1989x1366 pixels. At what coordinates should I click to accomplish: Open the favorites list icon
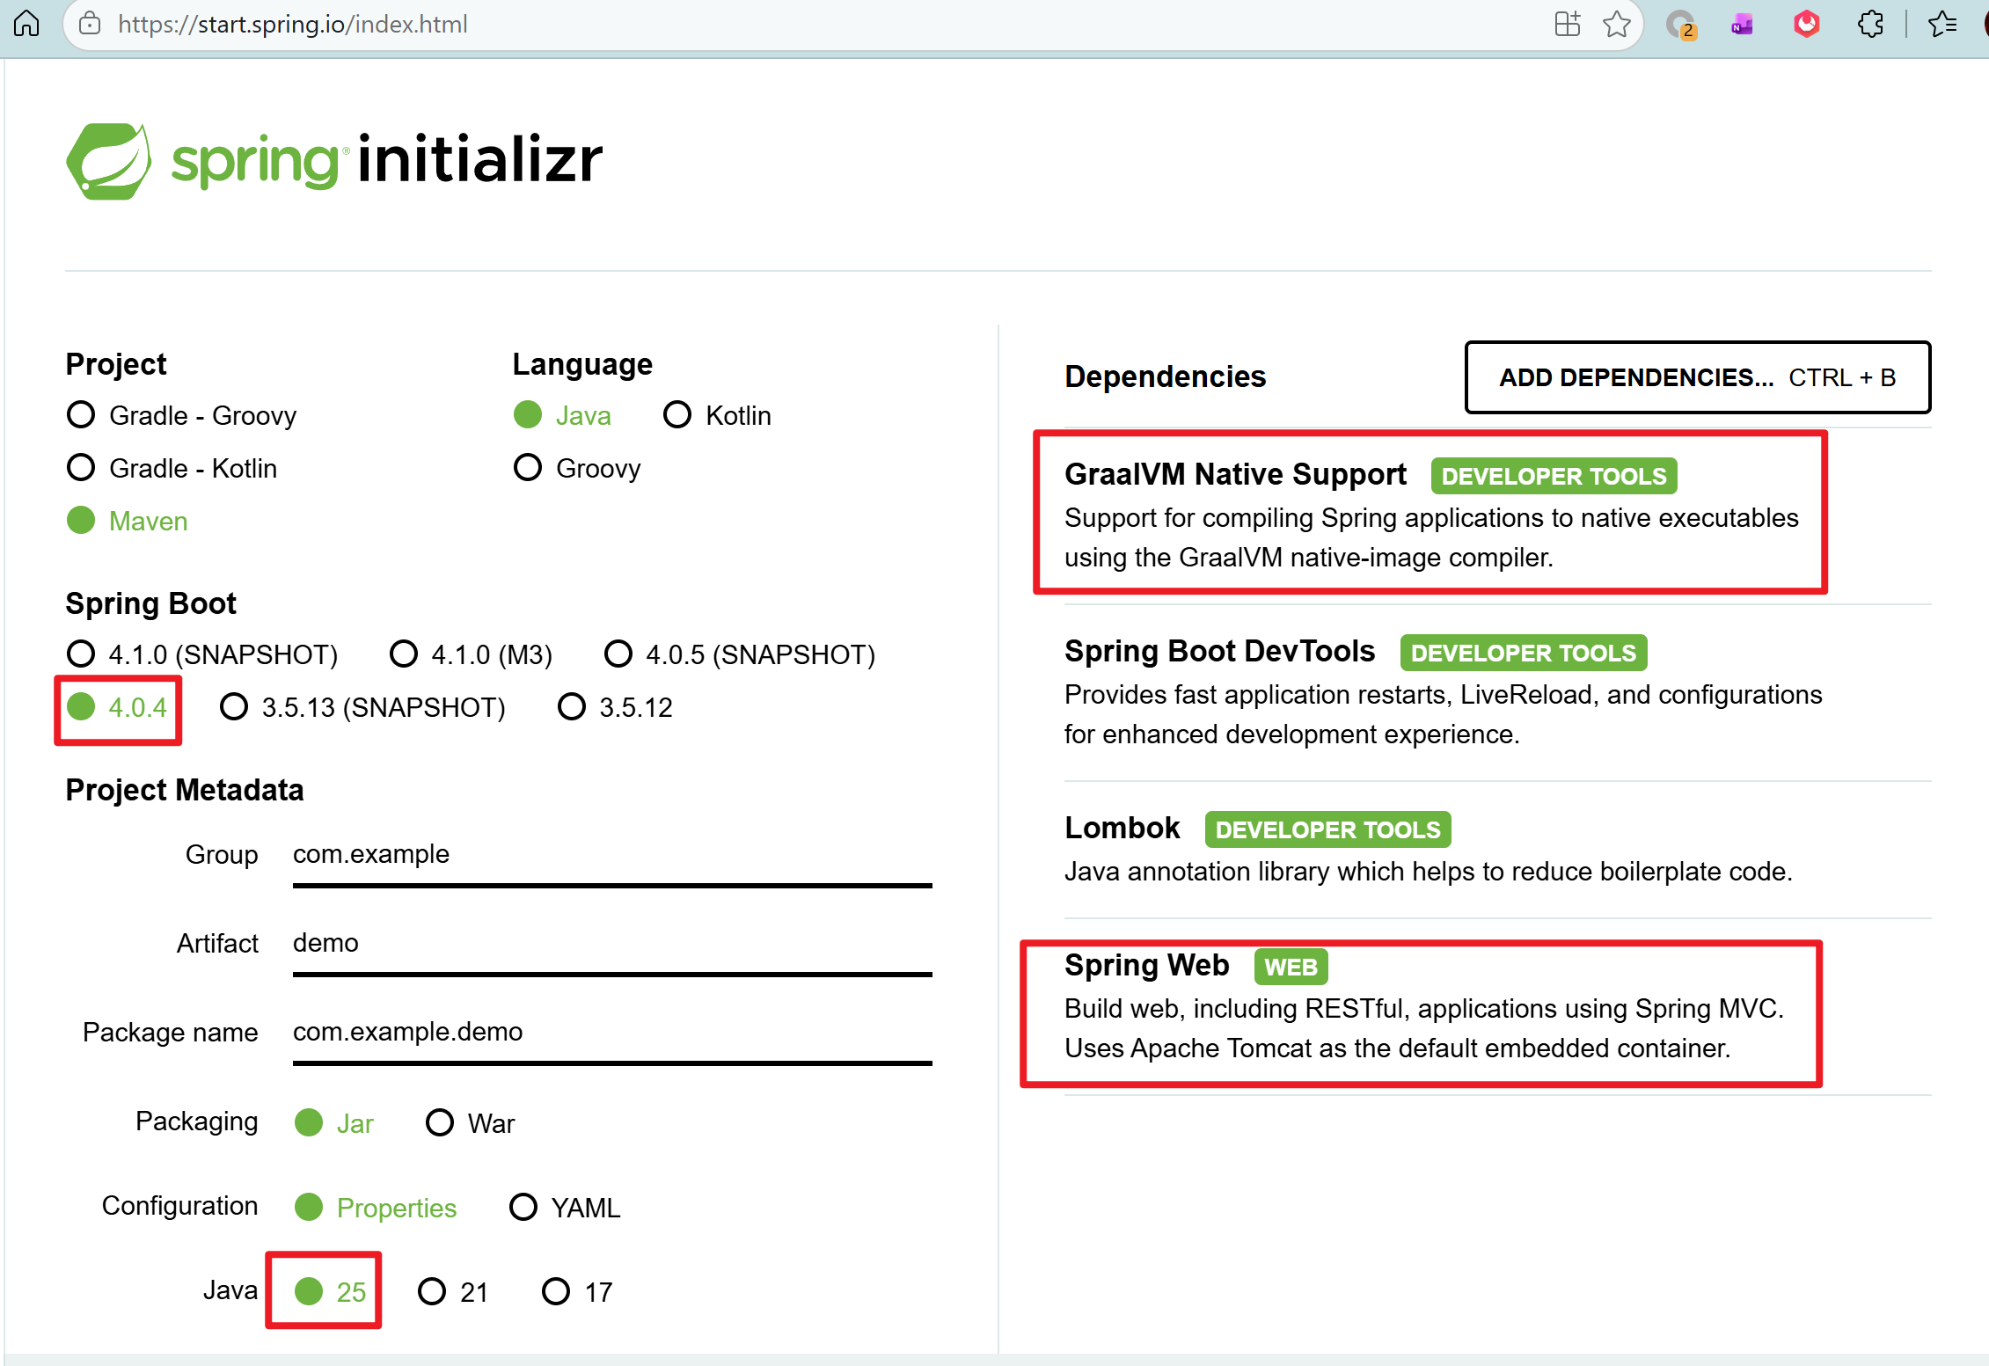1941,24
